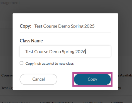132x103 pixels.
Task: Click the word 'Demo' in Class Name field
Action: pyautogui.click(x=55, y=52)
